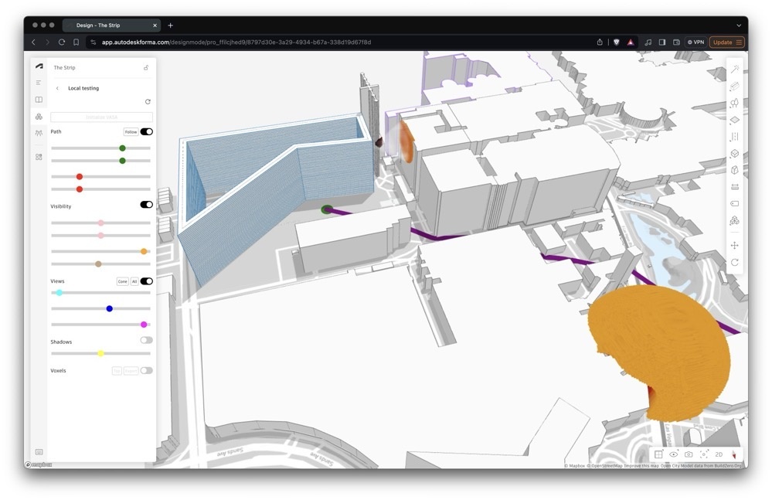Click the browser address bar URL

pos(236,42)
